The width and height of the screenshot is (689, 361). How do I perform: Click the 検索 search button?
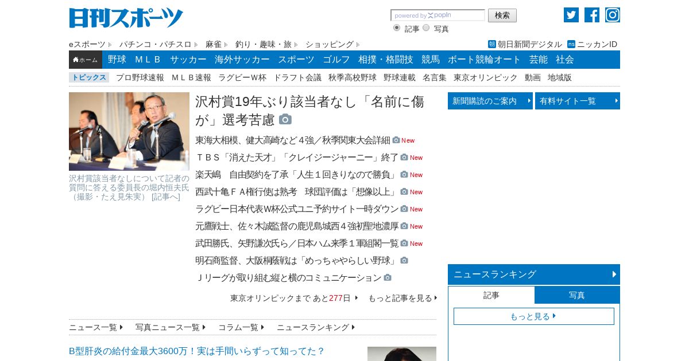coord(502,15)
